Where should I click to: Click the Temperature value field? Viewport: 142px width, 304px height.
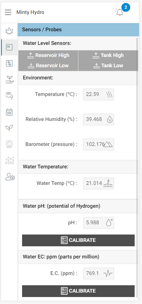pyautogui.click(x=99, y=94)
